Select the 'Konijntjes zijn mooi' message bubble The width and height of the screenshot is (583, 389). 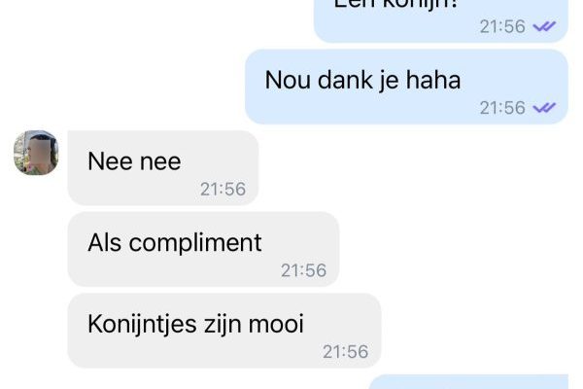click(x=224, y=331)
